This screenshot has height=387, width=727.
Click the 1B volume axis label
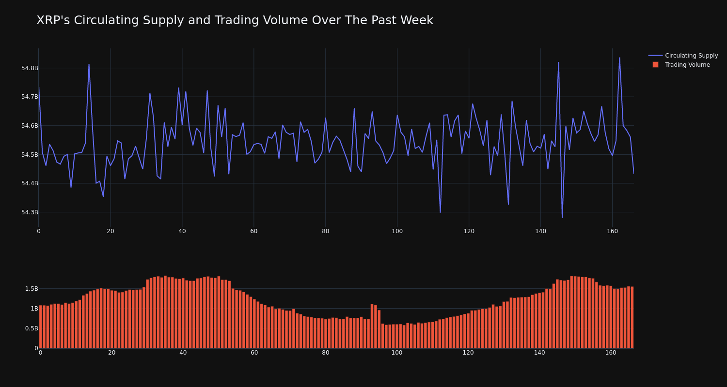point(33,309)
